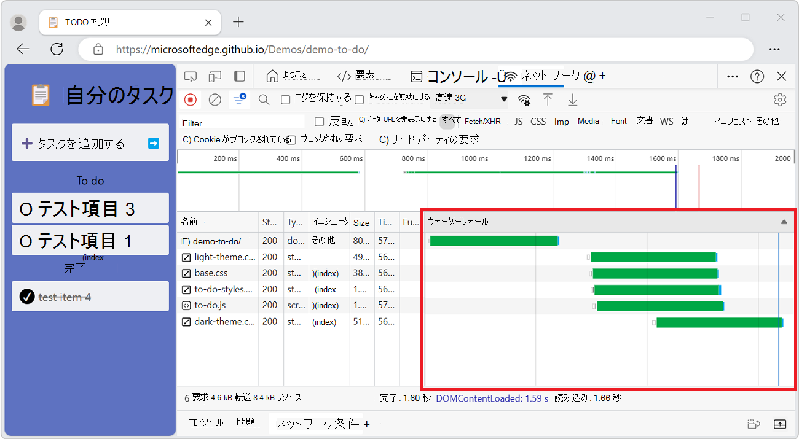
Task: Open DevTools settings gear
Action: tap(780, 99)
